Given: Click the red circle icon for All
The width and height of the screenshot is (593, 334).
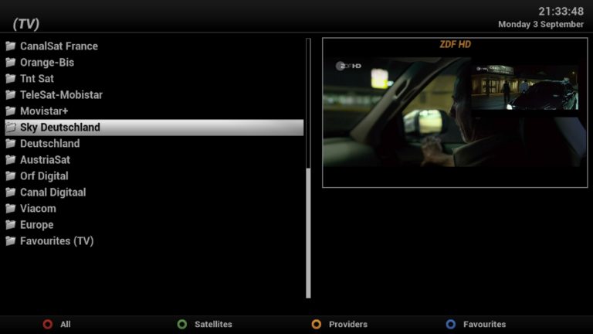Looking at the screenshot, I should click(48, 325).
